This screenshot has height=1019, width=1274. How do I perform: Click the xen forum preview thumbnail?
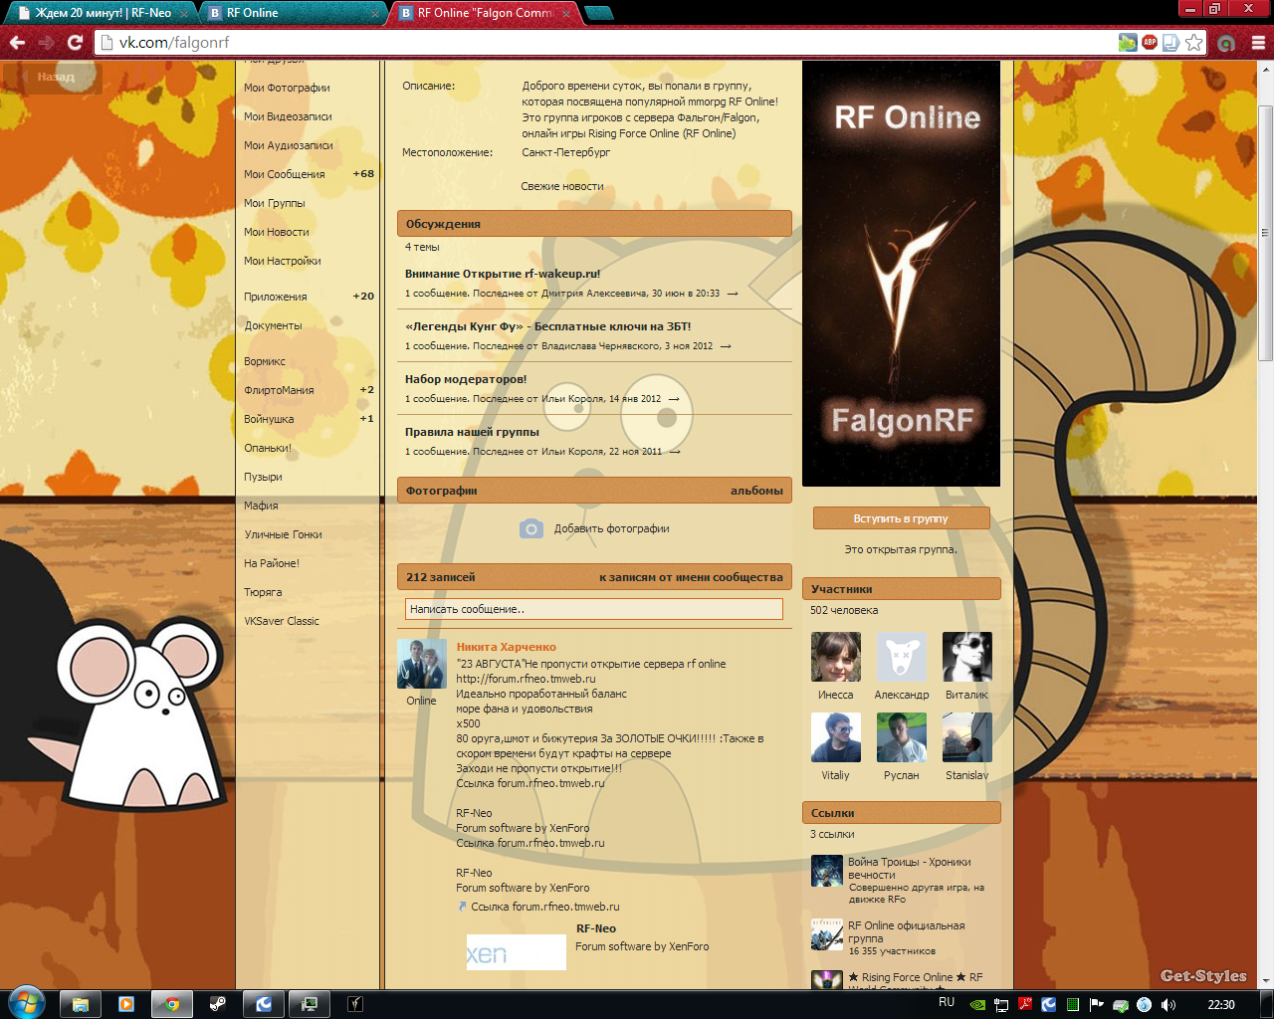[x=517, y=952]
